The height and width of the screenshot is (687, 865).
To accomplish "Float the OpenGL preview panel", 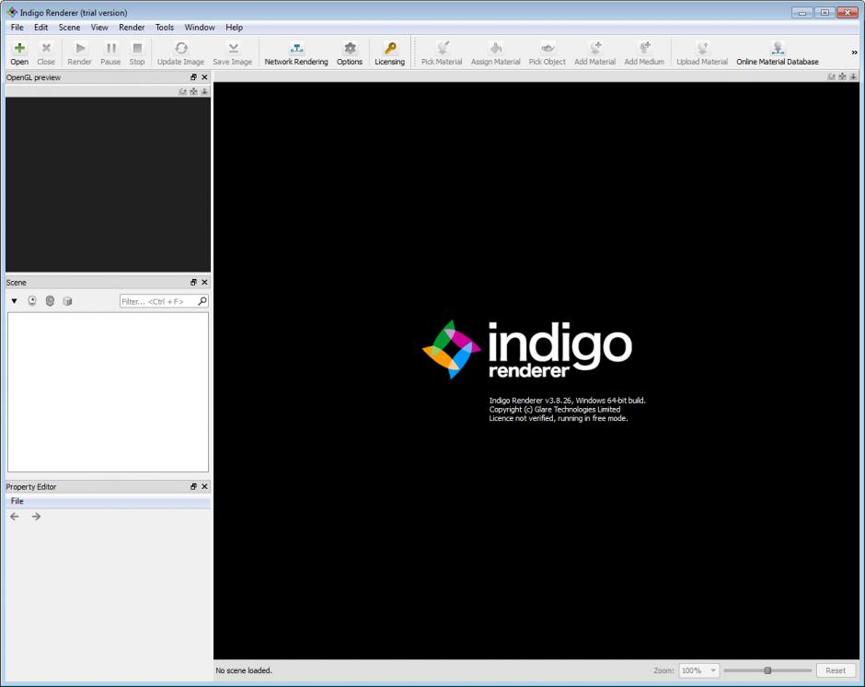I will pos(193,77).
